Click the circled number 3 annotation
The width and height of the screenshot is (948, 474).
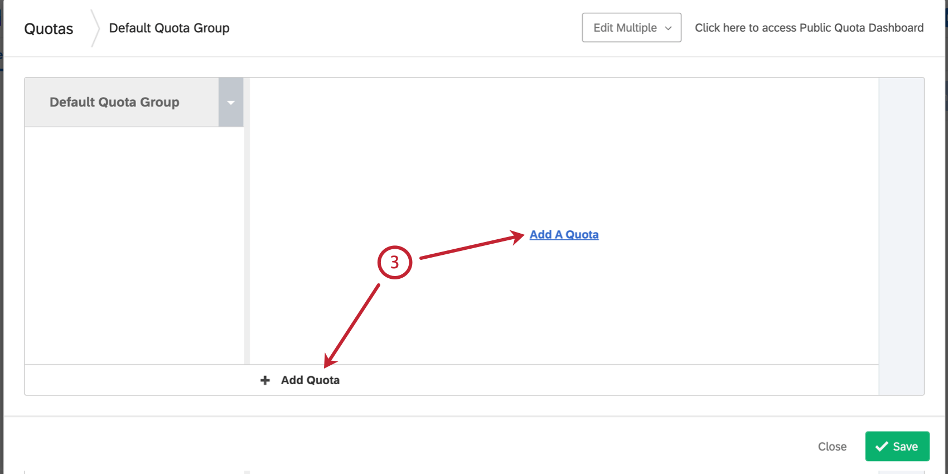click(x=394, y=262)
